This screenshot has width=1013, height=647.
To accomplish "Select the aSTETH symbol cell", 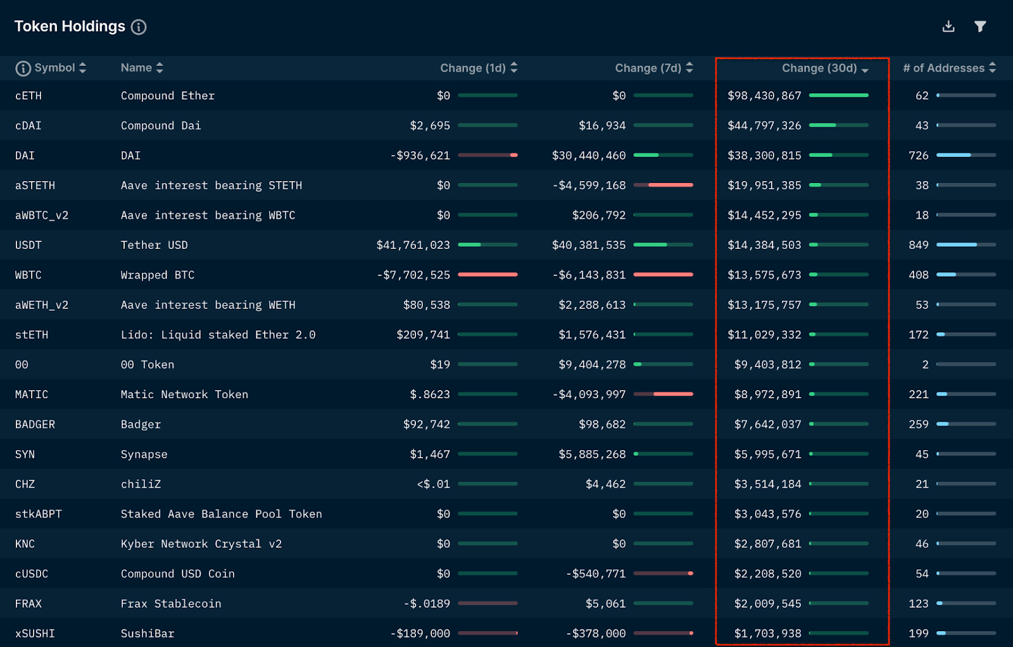I will [35, 185].
